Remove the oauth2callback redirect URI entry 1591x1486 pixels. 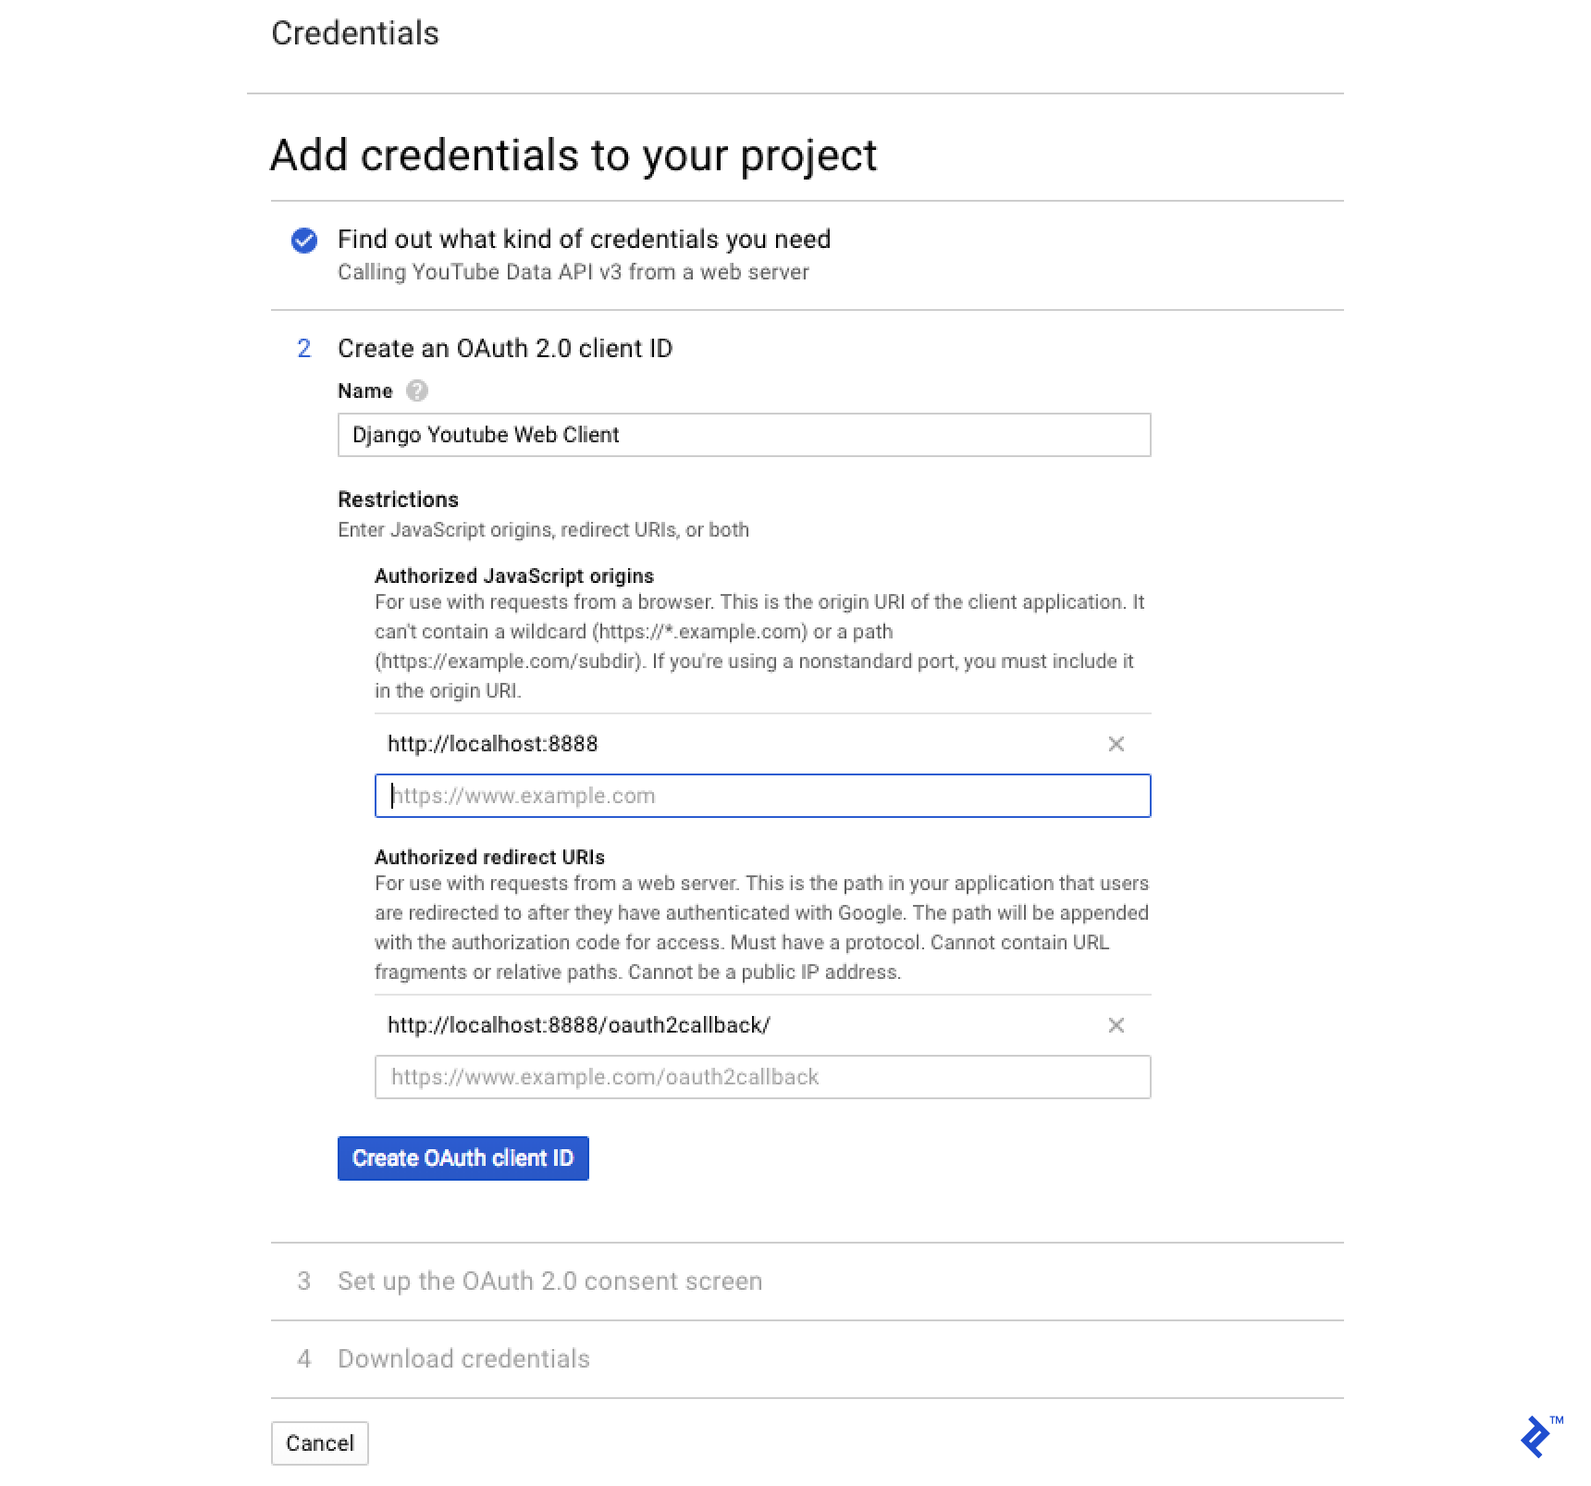click(1116, 1025)
